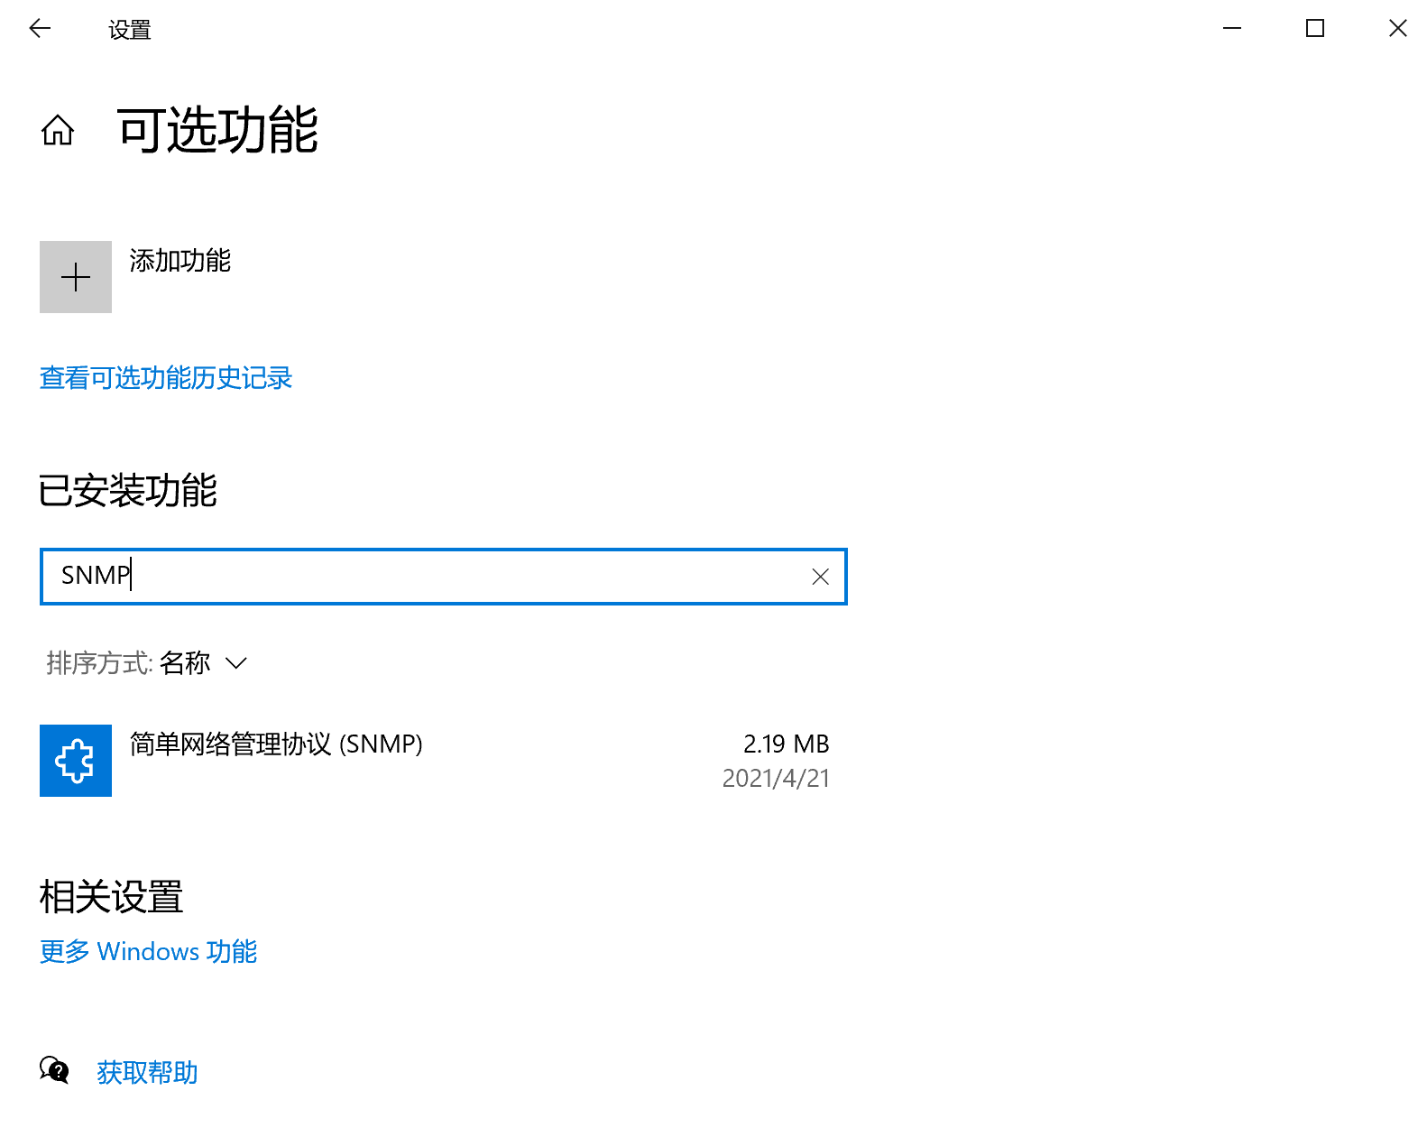Click the 添加功能 label
The width and height of the screenshot is (1427, 1137).
click(180, 261)
